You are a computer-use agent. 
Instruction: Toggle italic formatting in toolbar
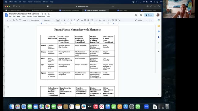pyautogui.click(x=68, y=20)
